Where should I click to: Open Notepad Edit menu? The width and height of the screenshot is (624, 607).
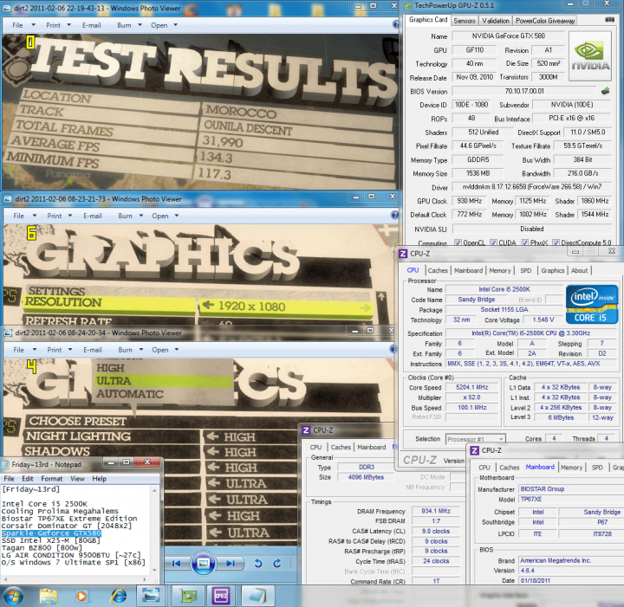28,479
